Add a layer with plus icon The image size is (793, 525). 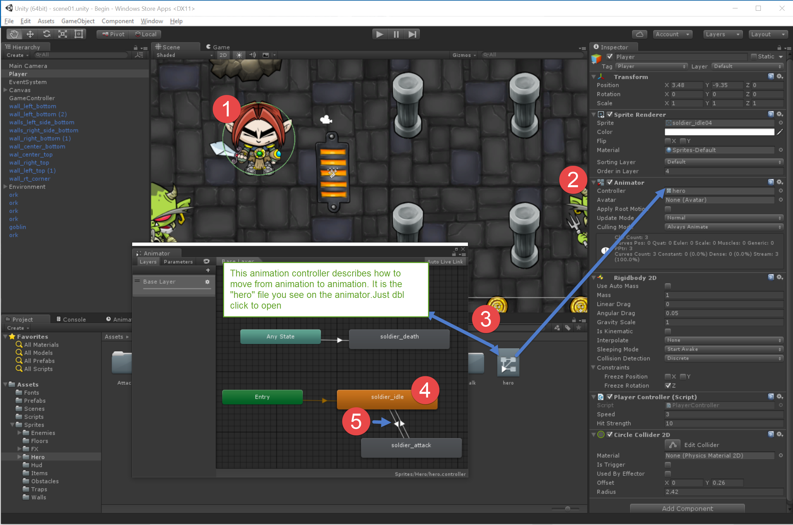click(x=208, y=270)
